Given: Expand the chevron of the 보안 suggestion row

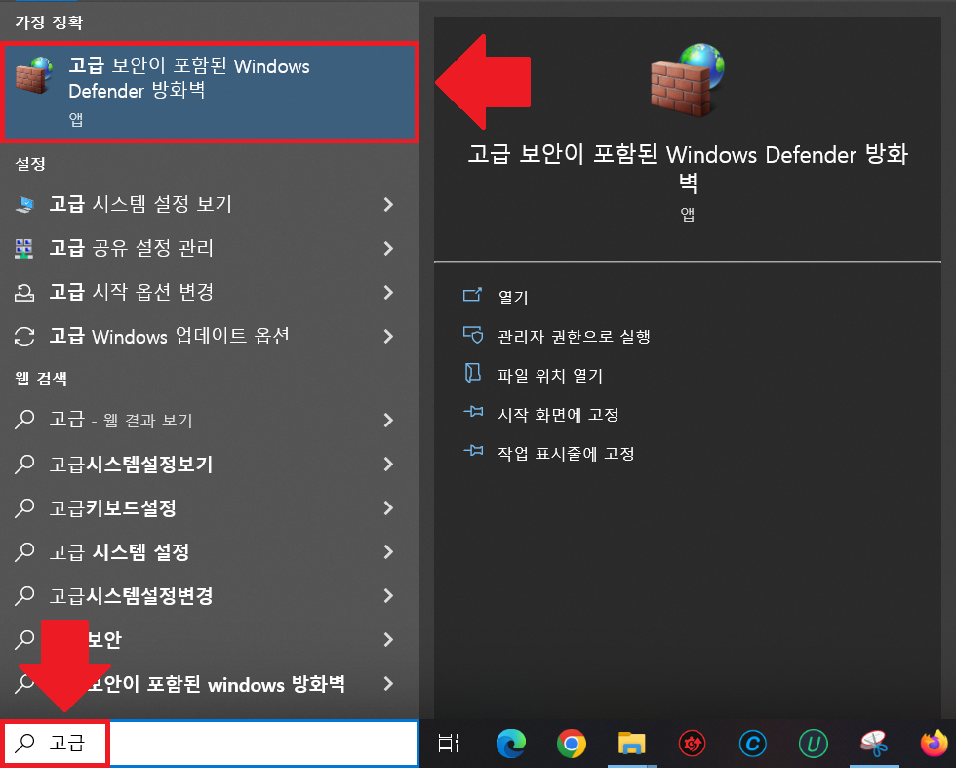Looking at the screenshot, I should (388, 640).
